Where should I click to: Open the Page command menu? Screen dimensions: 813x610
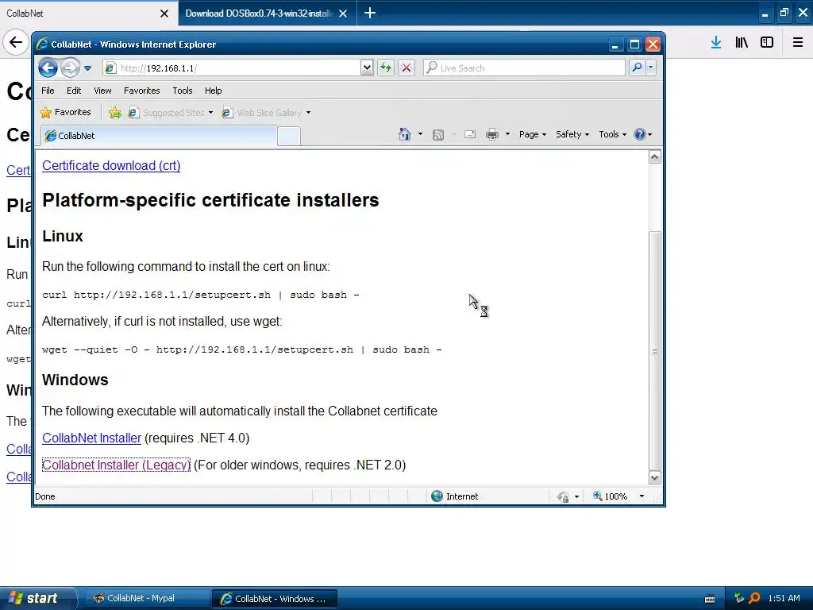point(533,134)
